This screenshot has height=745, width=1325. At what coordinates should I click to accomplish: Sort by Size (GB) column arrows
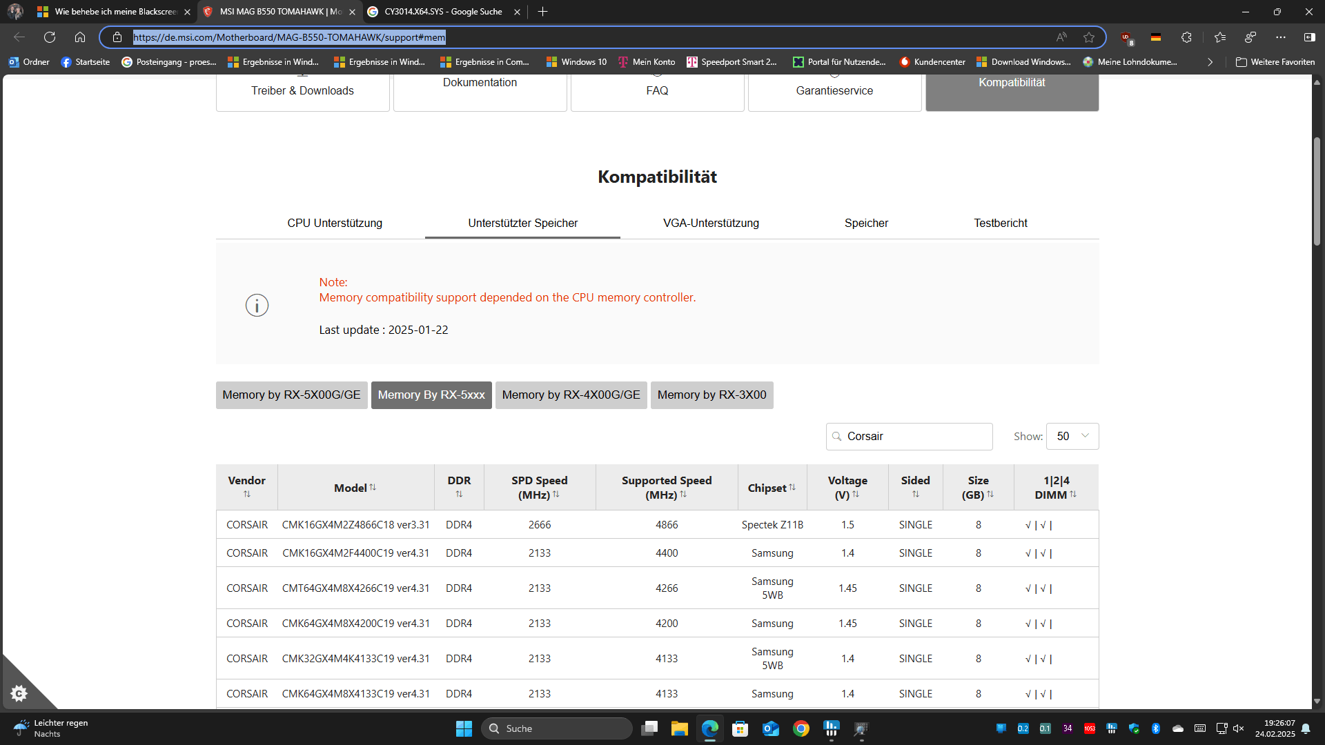click(x=990, y=495)
